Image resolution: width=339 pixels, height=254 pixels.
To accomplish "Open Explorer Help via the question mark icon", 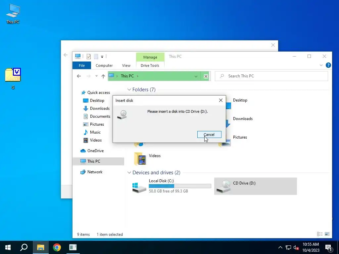I will [328, 65].
